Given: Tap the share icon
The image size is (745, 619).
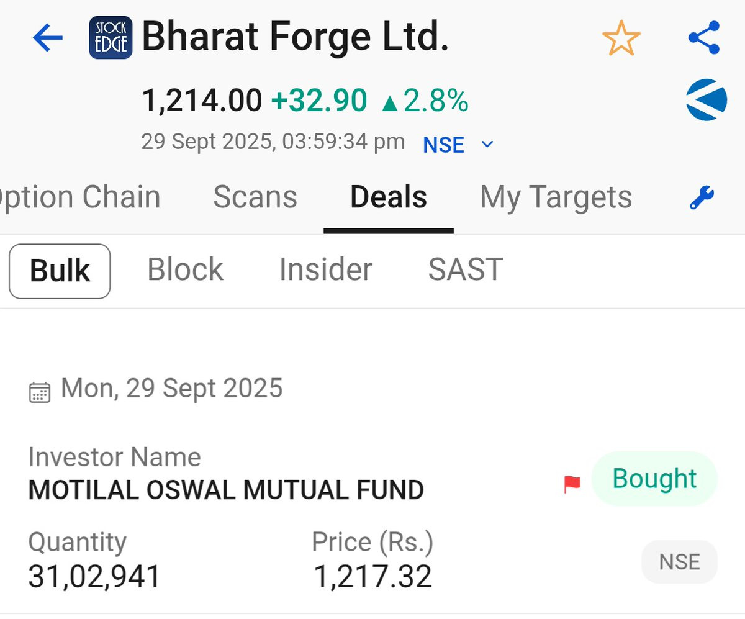Looking at the screenshot, I should coord(704,38).
